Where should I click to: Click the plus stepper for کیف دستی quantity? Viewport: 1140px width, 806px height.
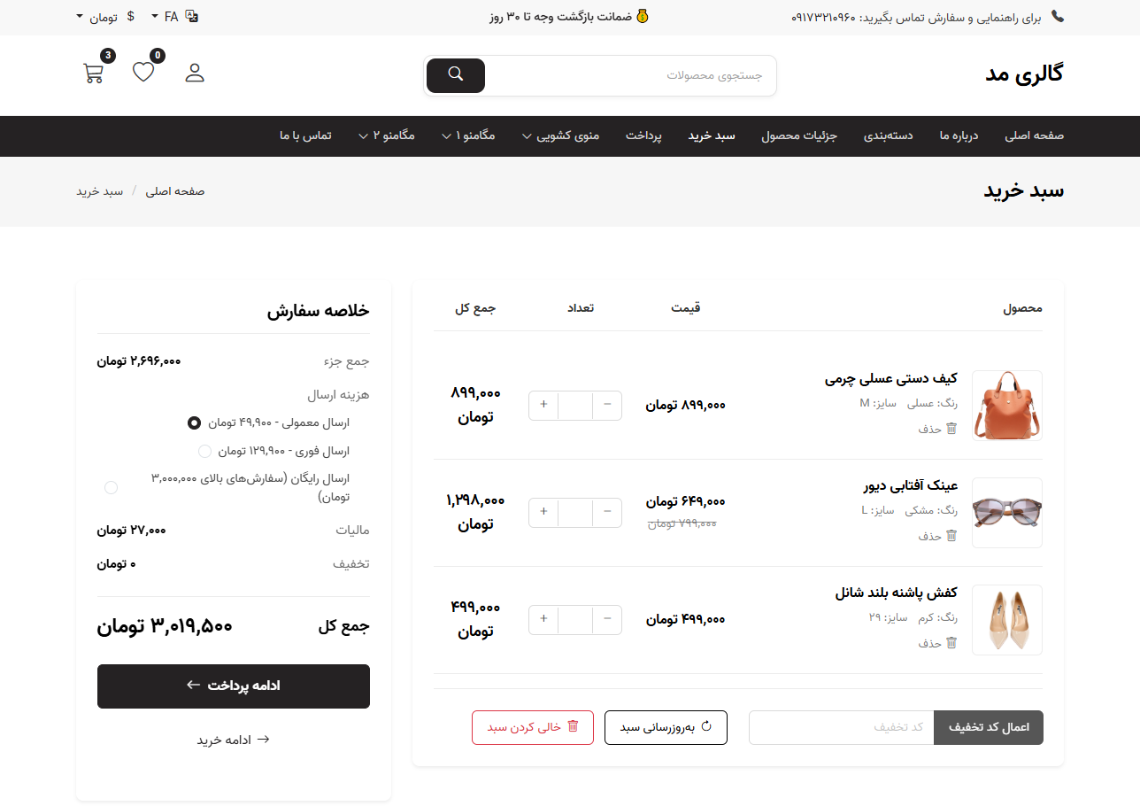pos(543,405)
